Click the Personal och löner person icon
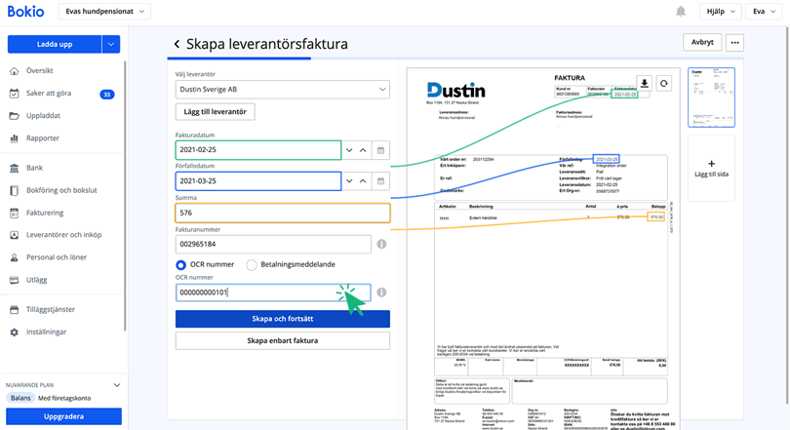 tap(14, 257)
